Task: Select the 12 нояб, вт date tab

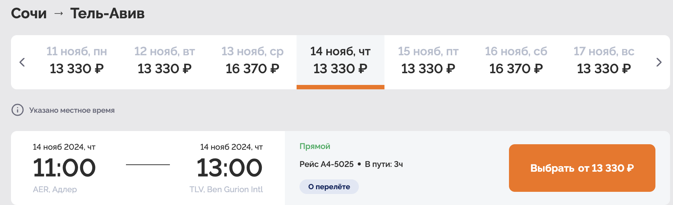Action: [165, 60]
